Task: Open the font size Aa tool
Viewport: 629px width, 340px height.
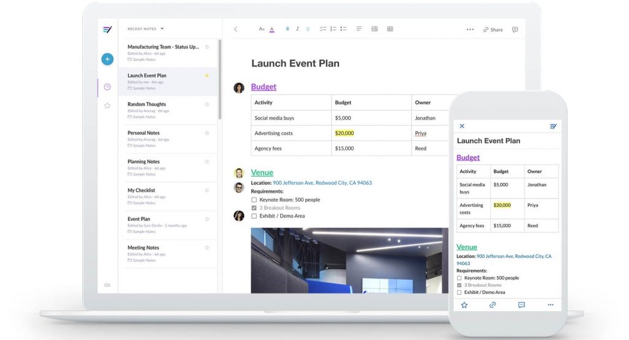Action: tap(262, 29)
